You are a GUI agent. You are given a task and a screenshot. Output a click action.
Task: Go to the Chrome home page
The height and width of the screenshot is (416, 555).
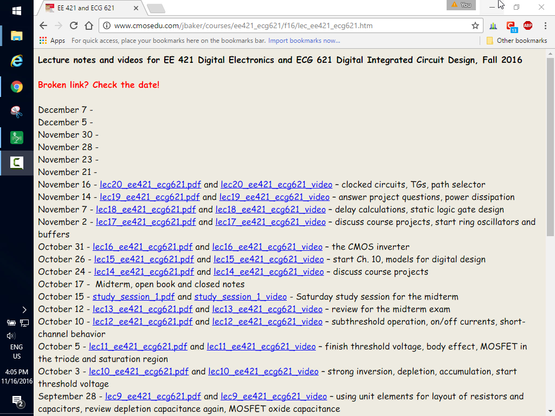tap(89, 25)
